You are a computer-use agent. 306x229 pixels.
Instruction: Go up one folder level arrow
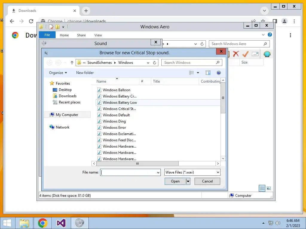(x=72, y=63)
